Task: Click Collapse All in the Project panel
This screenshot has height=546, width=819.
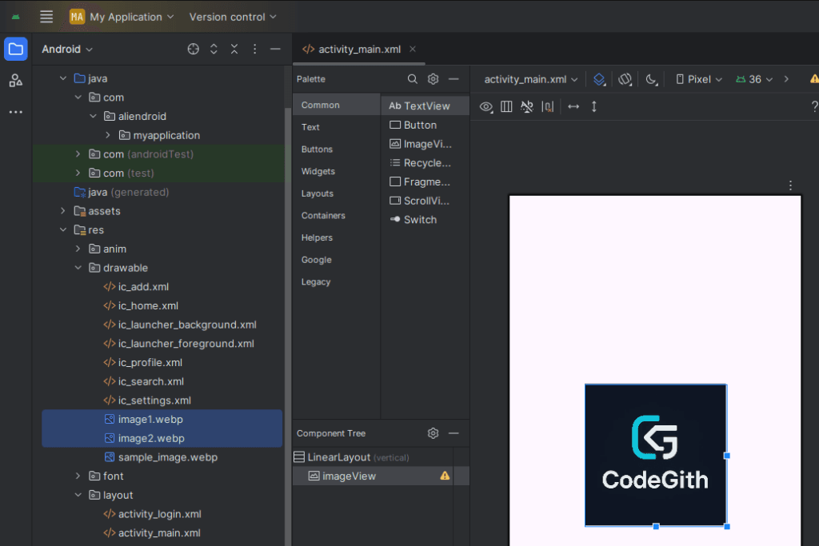Action: (234, 49)
